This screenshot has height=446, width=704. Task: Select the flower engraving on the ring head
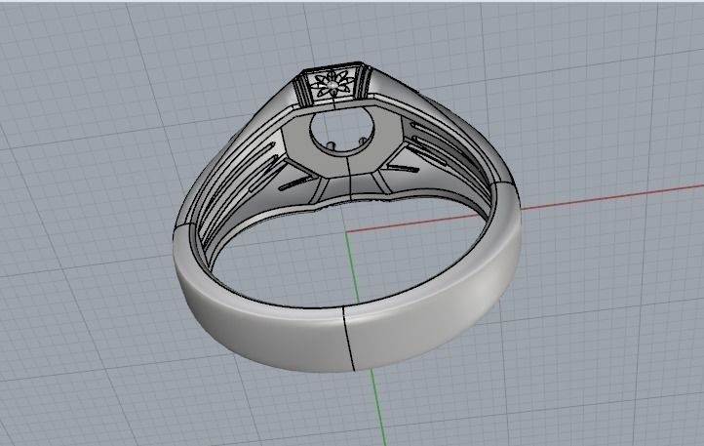click(x=332, y=85)
